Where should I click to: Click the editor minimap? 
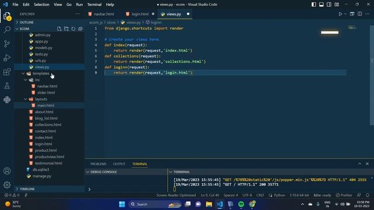coord(352,28)
